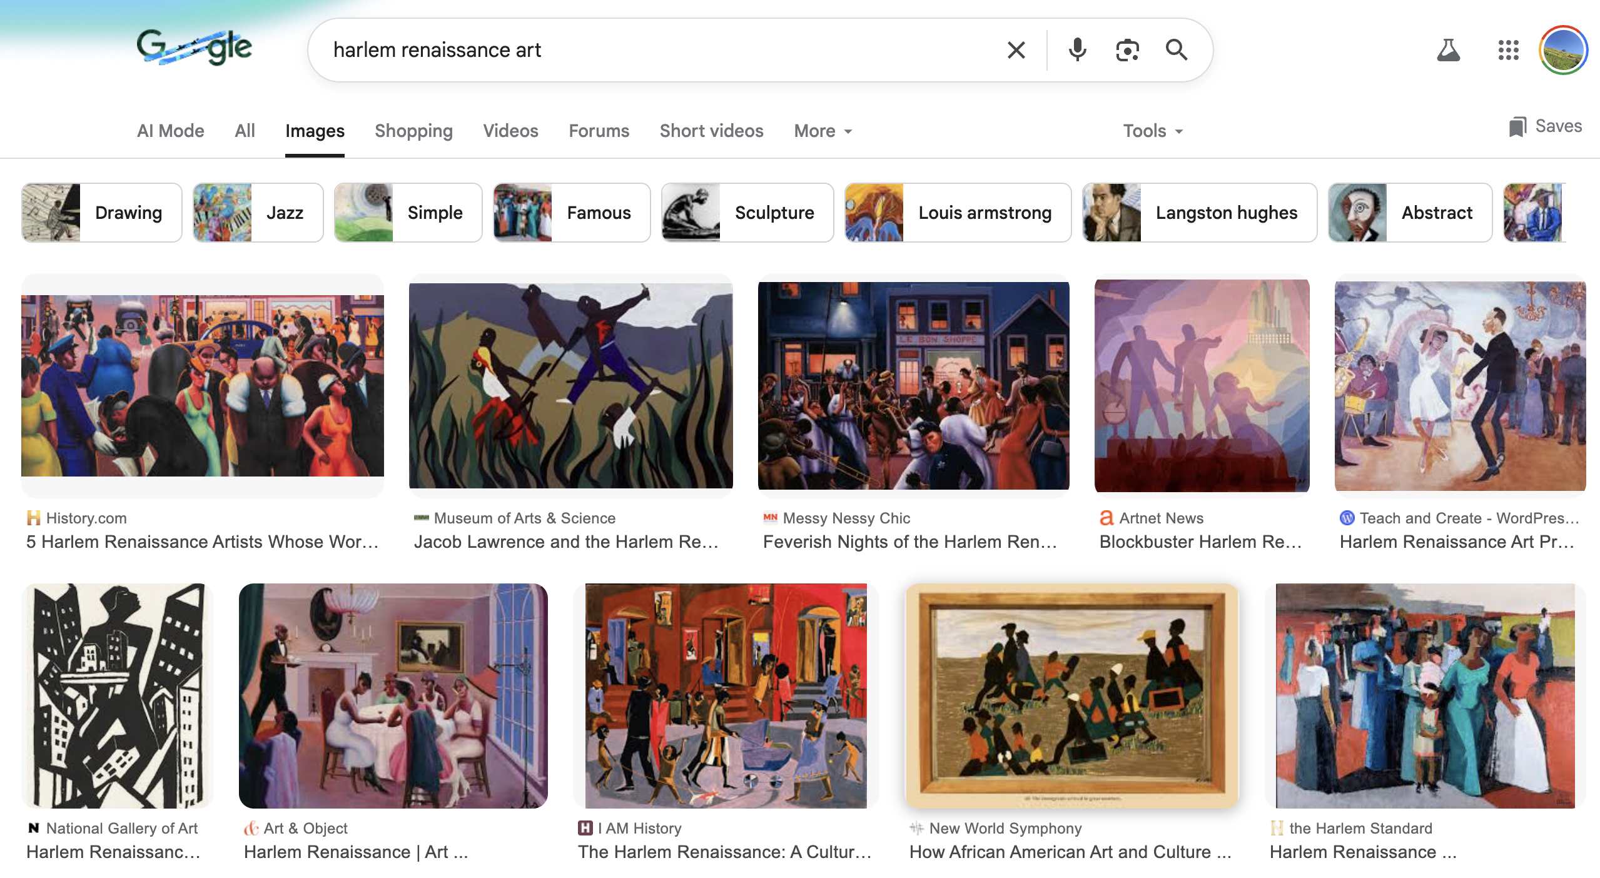Open the Saves bookmark collection
1600x878 pixels.
pos(1545,126)
